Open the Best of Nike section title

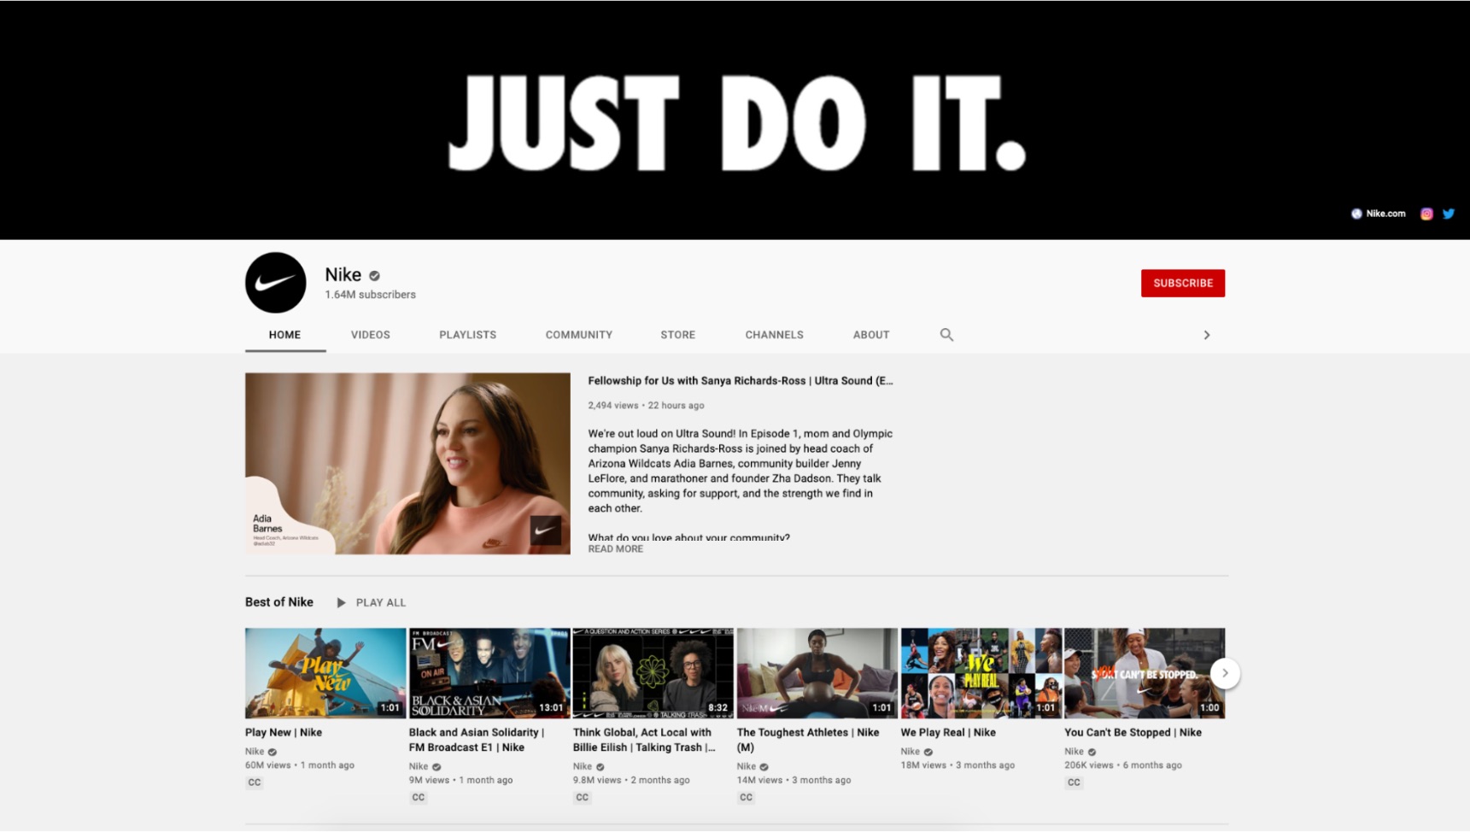279,602
